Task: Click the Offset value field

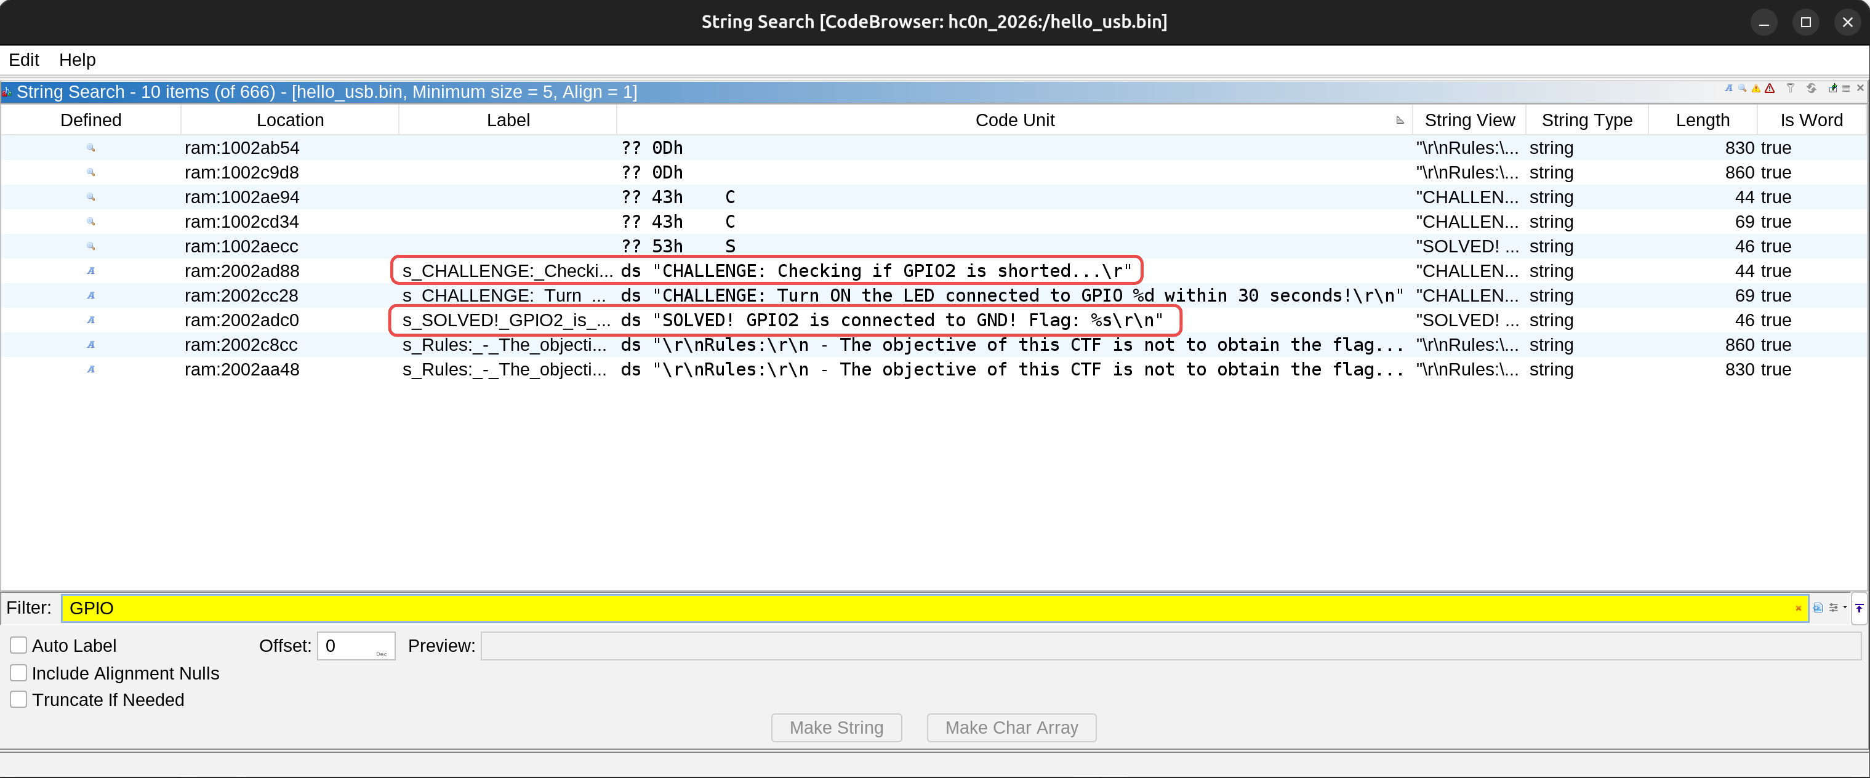Action: point(356,646)
